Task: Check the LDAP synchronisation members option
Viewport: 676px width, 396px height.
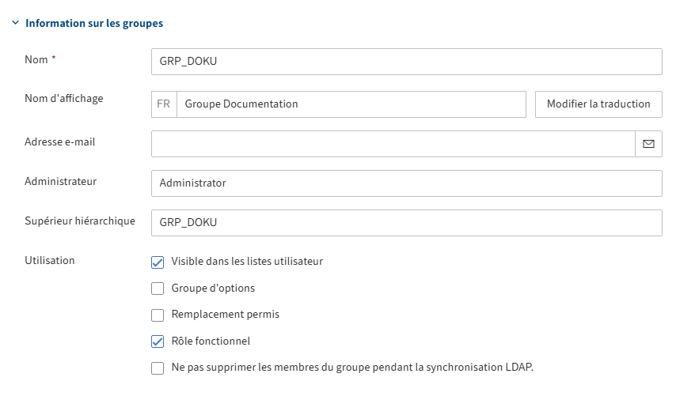Action: click(158, 368)
